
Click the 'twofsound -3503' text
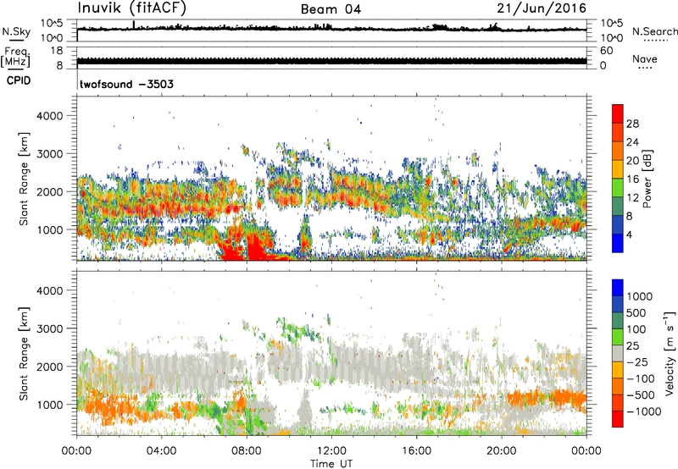126,84
